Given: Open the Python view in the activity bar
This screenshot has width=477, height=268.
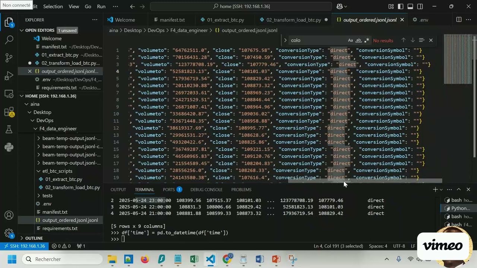Looking at the screenshot, I should tap(9, 147).
